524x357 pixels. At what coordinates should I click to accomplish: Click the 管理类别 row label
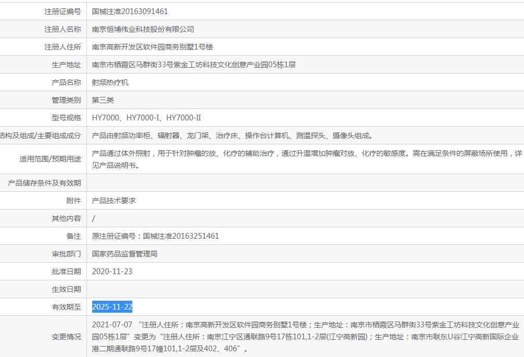pyautogui.click(x=67, y=100)
